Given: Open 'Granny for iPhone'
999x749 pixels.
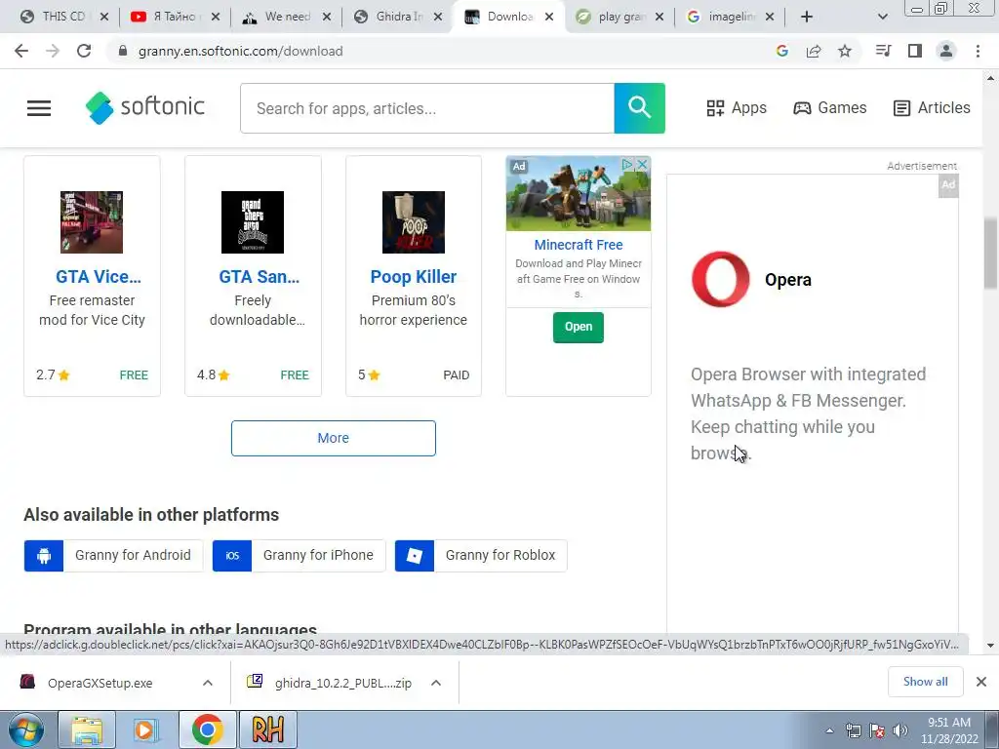Looking at the screenshot, I should pyautogui.click(x=299, y=555).
